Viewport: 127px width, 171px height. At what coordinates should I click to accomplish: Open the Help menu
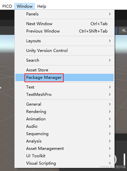42,6
